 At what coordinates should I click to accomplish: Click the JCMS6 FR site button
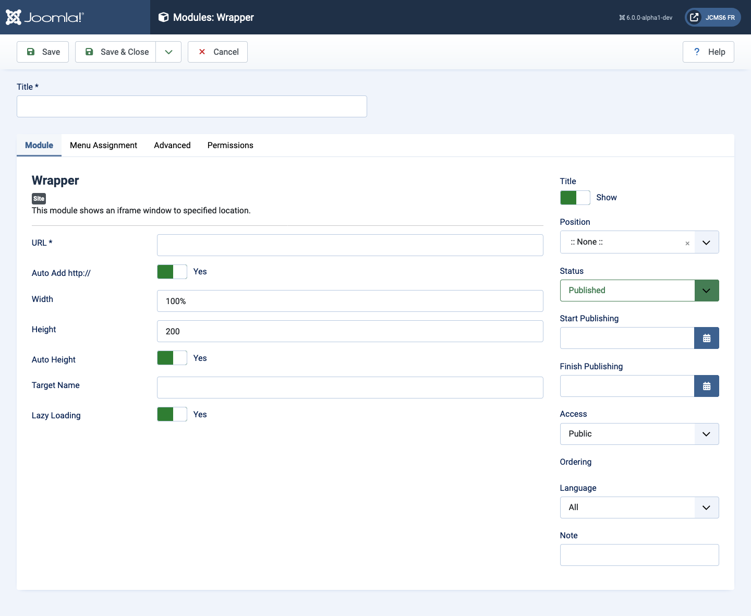712,17
